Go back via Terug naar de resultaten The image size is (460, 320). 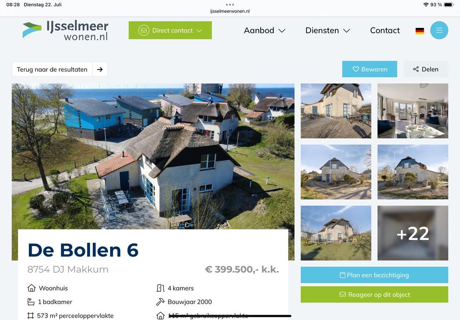pos(52,70)
